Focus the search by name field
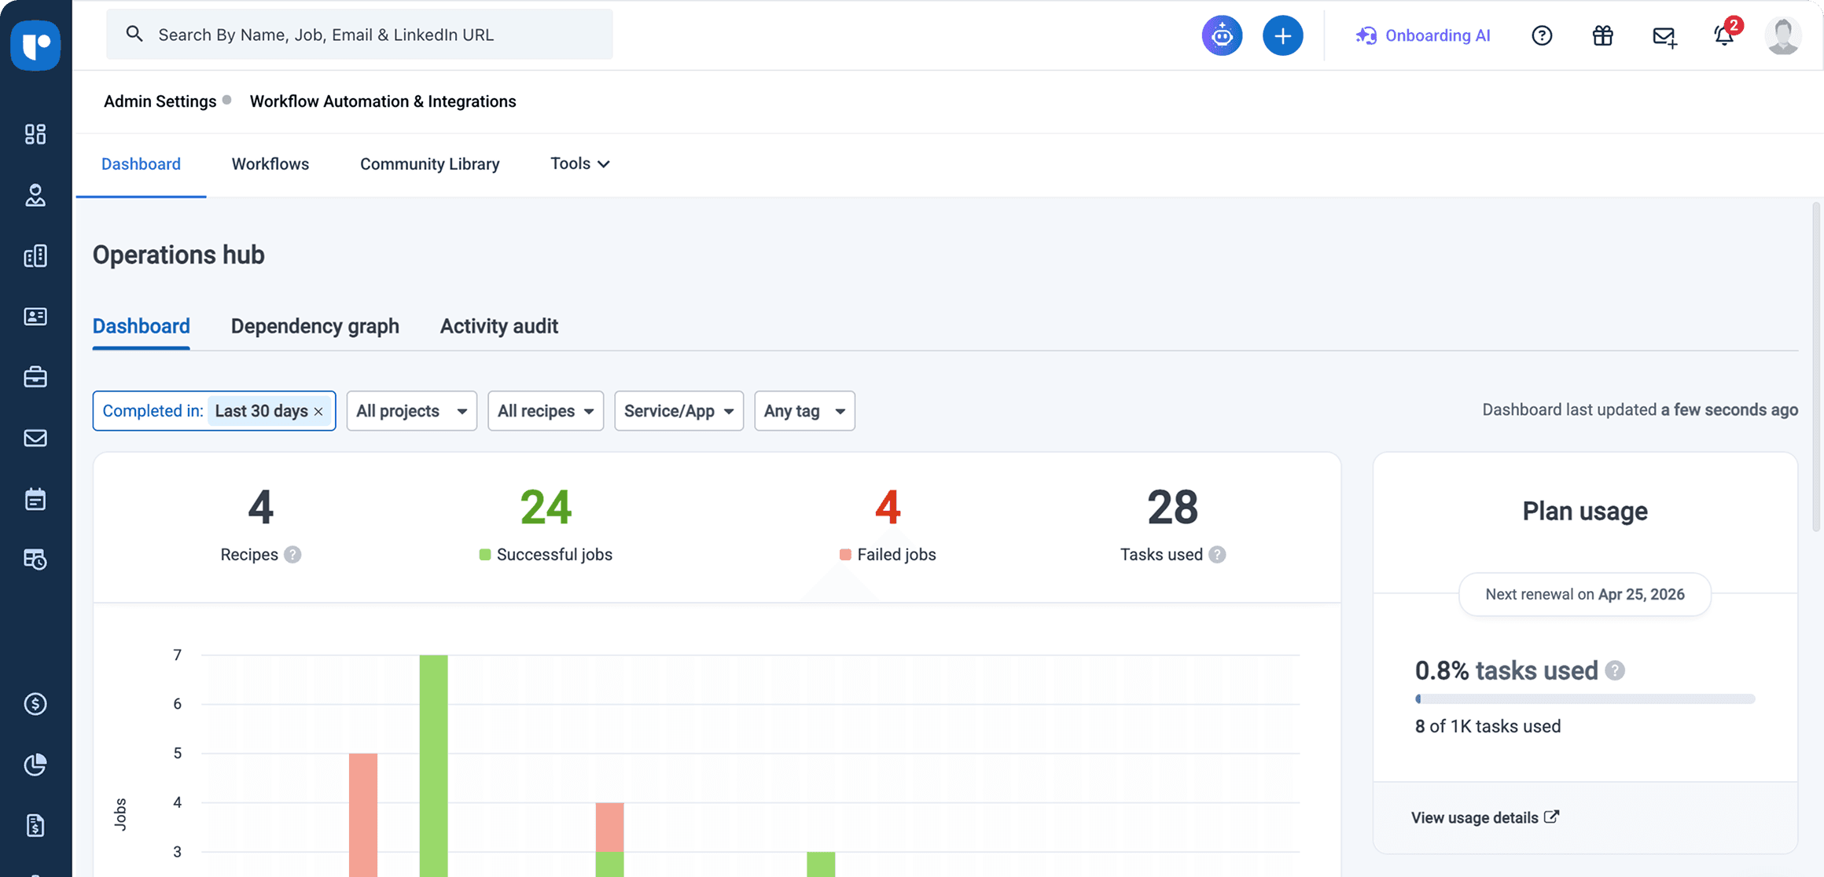Screen dimensions: 1824x877 359,34
